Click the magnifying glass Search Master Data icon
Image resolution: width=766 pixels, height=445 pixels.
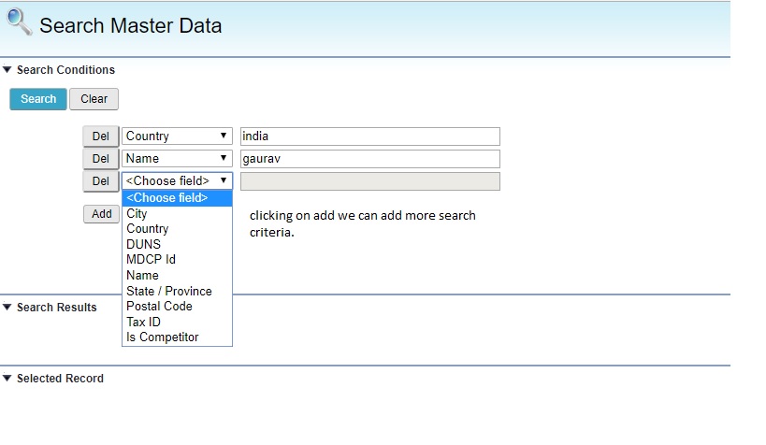(x=19, y=22)
